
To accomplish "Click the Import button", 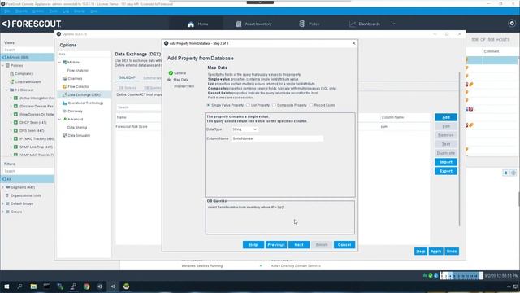I will (446, 162).
